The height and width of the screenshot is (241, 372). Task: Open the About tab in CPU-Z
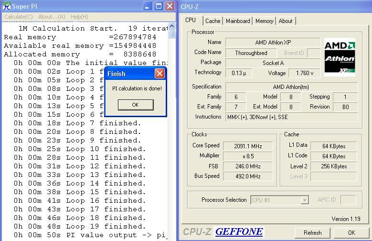tap(286, 21)
